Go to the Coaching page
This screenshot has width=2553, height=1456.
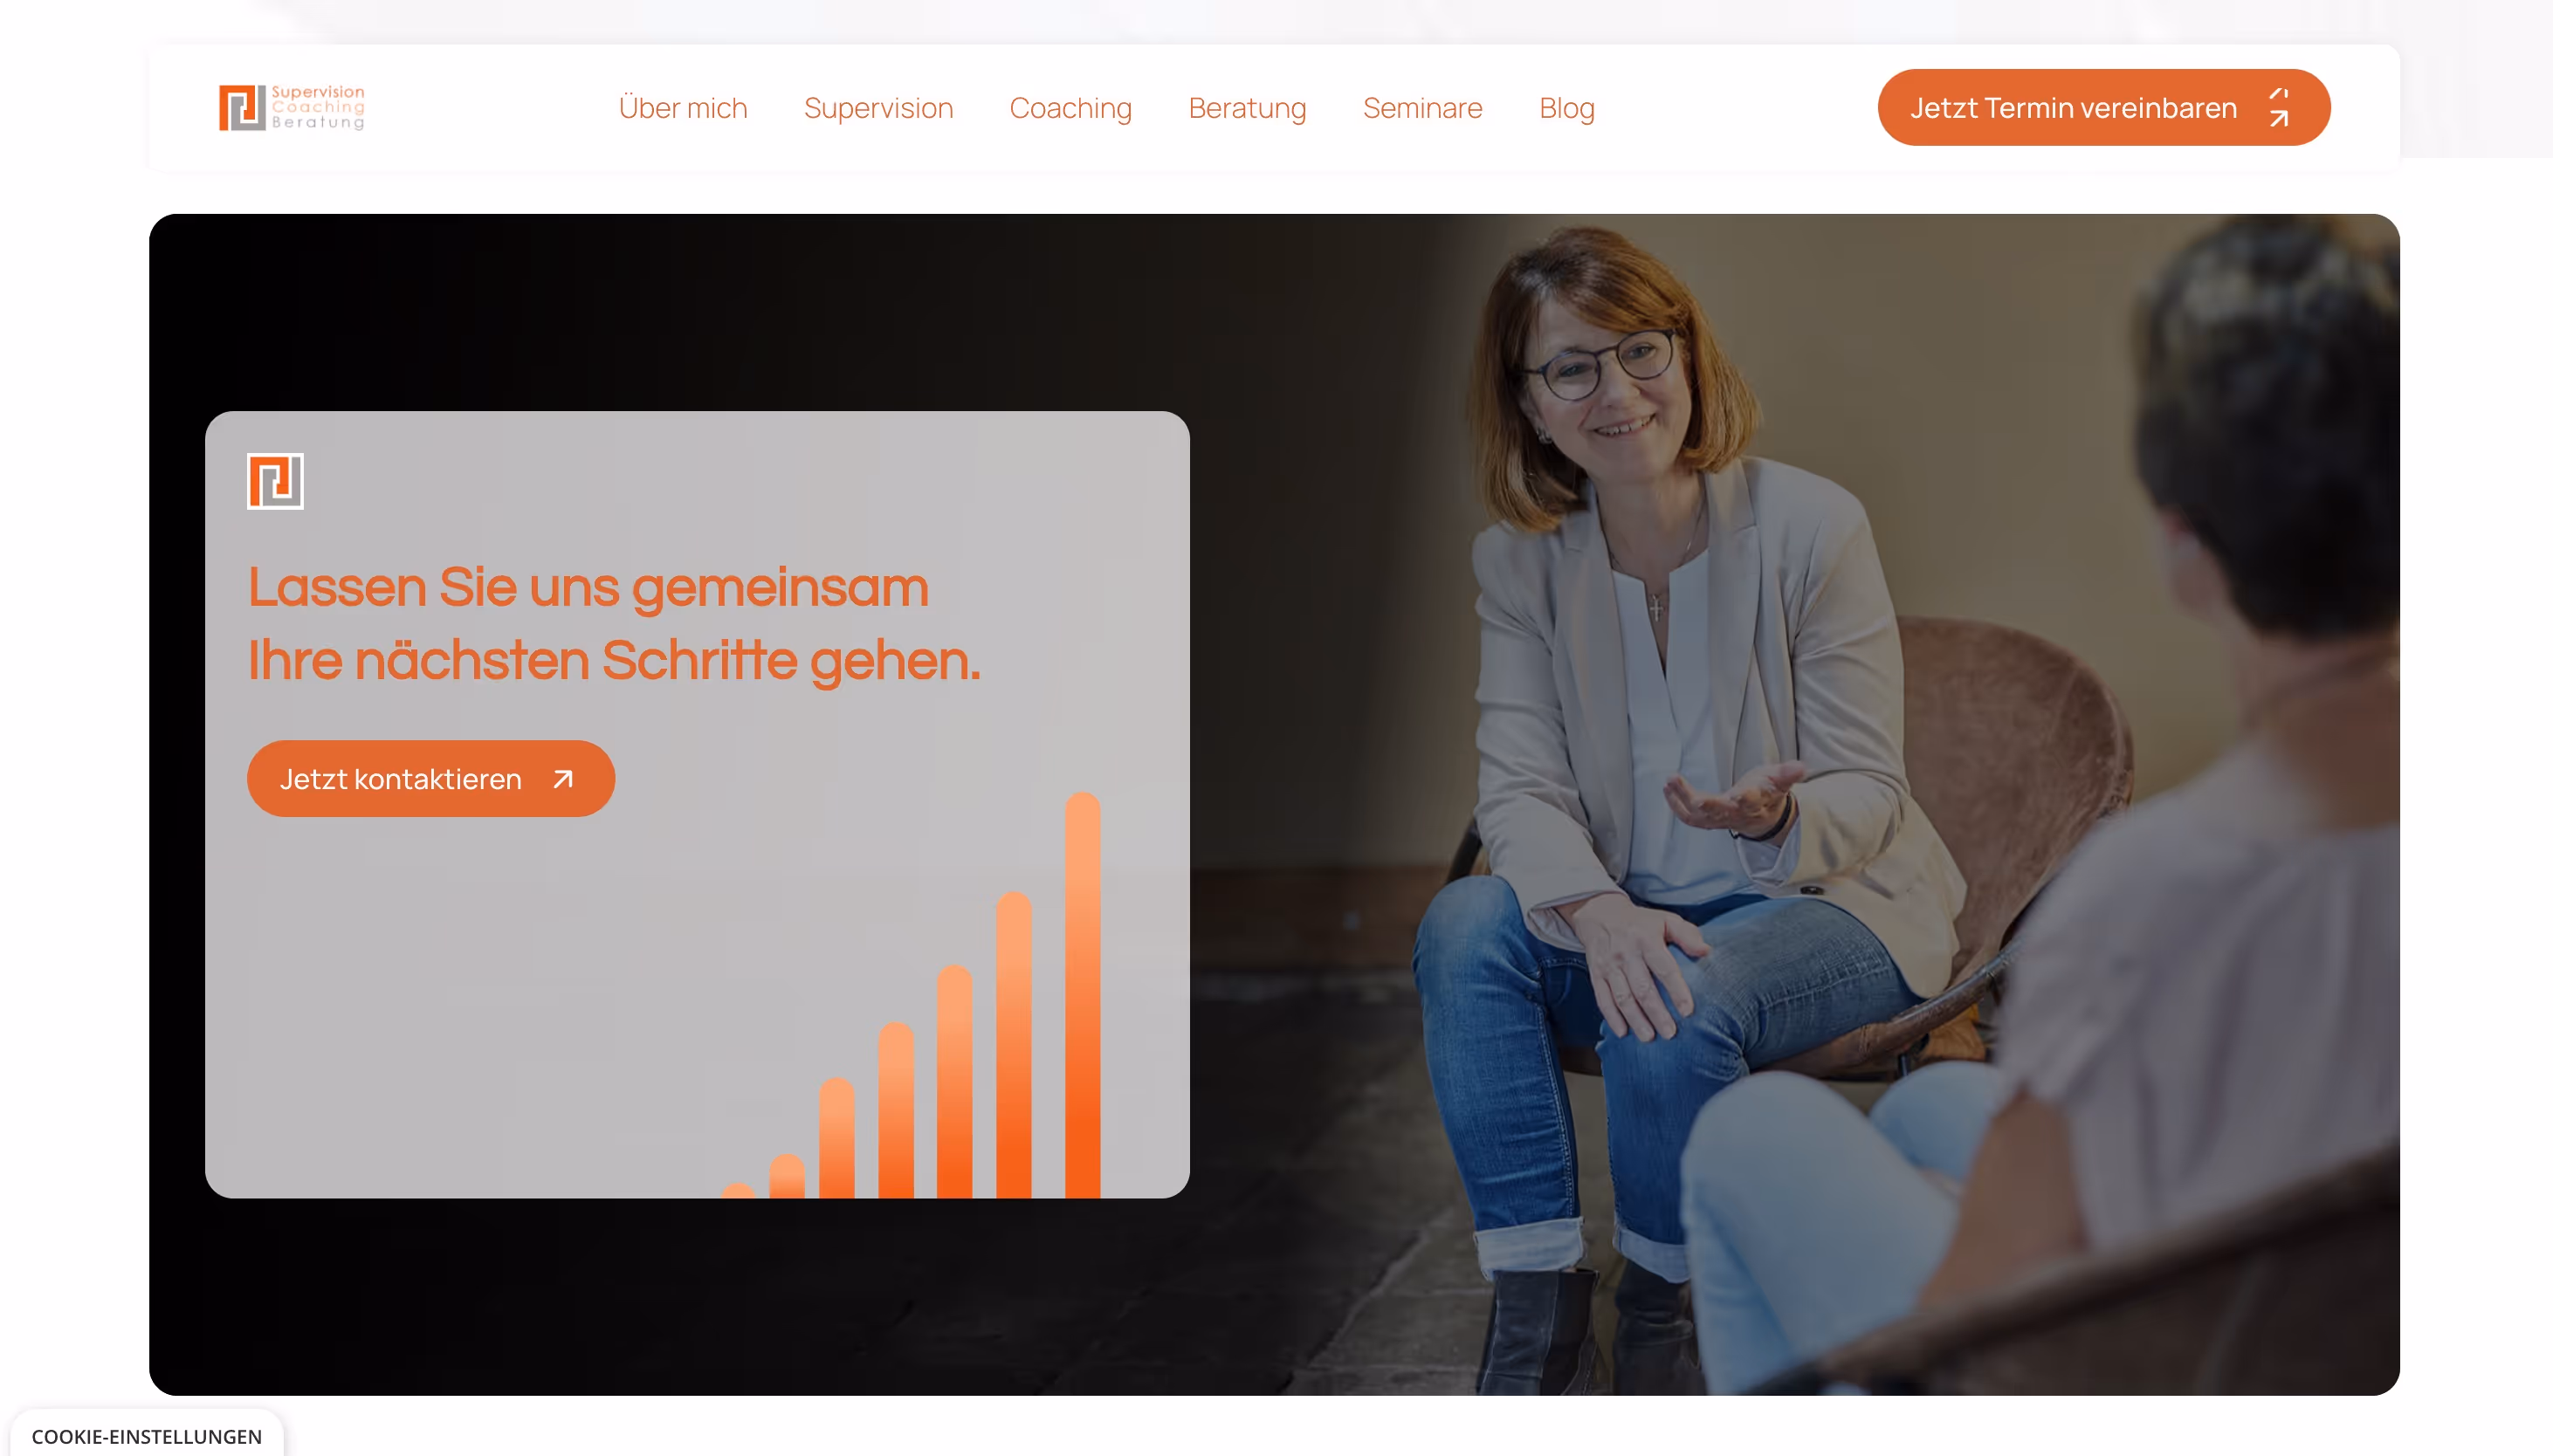coord(1070,108)
